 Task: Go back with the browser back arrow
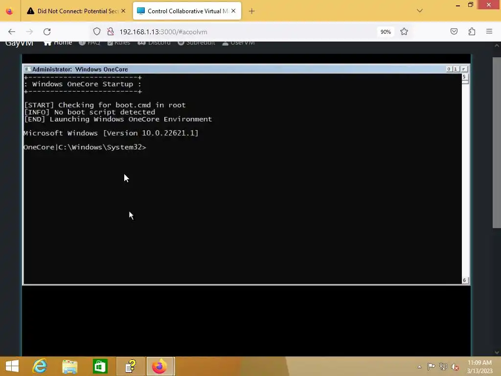[12, 32]
